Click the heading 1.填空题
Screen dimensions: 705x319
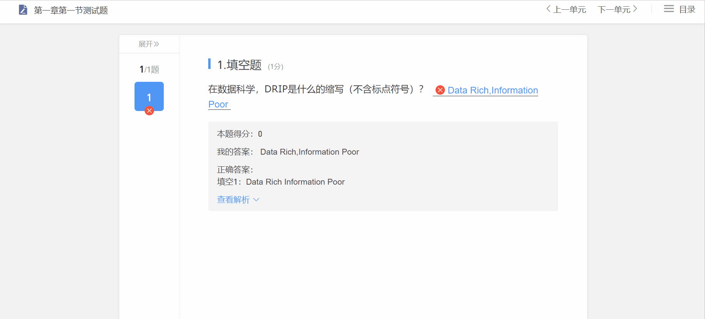[x=239, y=65]
